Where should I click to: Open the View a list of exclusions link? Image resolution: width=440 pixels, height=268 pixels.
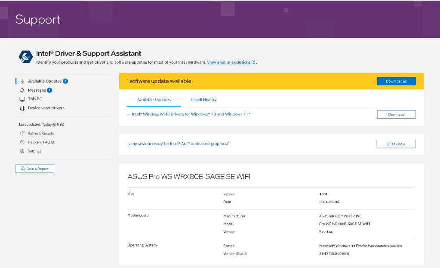229,62
